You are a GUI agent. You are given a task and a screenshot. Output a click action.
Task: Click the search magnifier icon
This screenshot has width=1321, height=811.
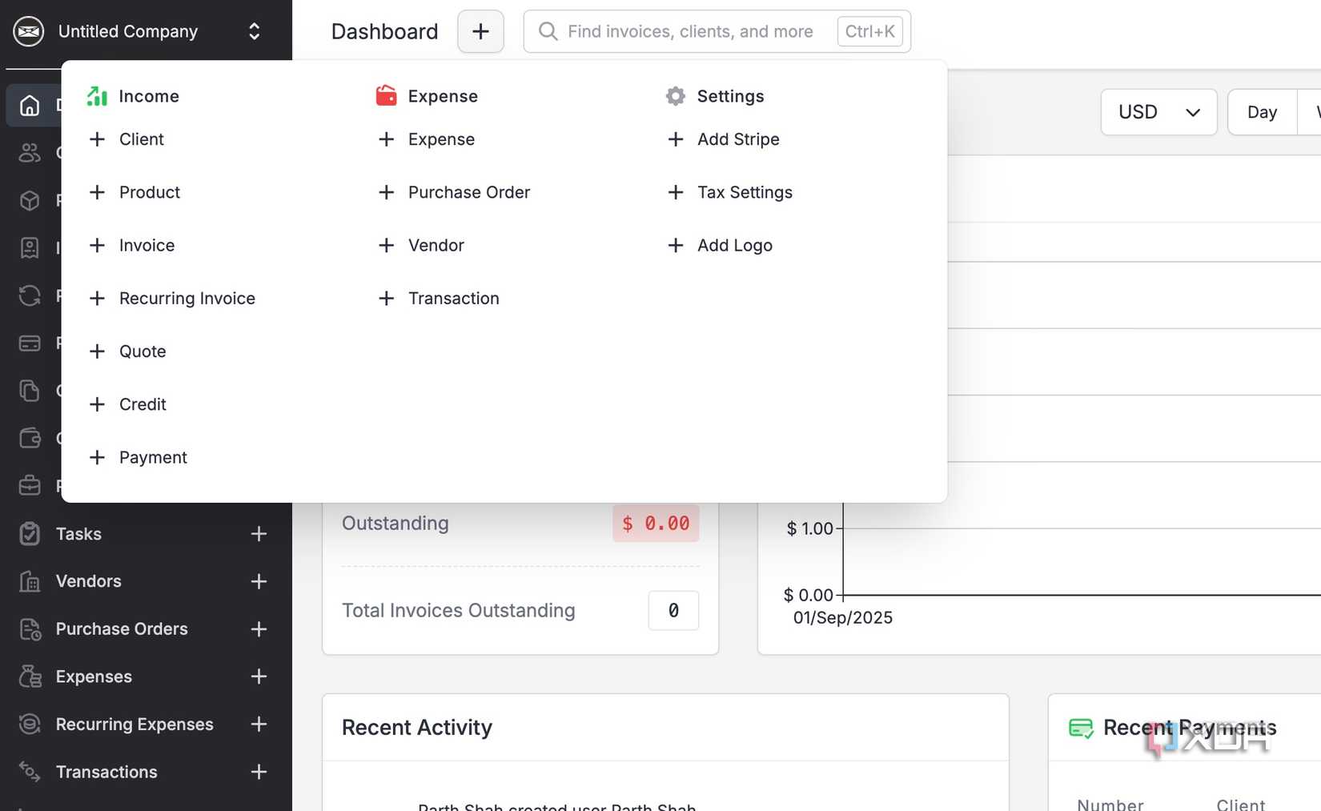click(x=548, y=31)
